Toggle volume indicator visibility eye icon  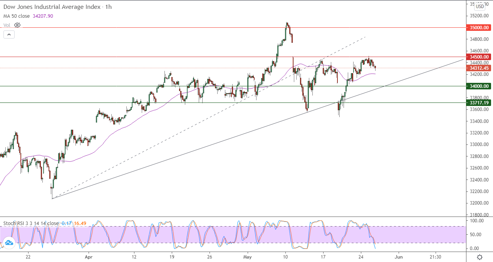coord(17,25)
